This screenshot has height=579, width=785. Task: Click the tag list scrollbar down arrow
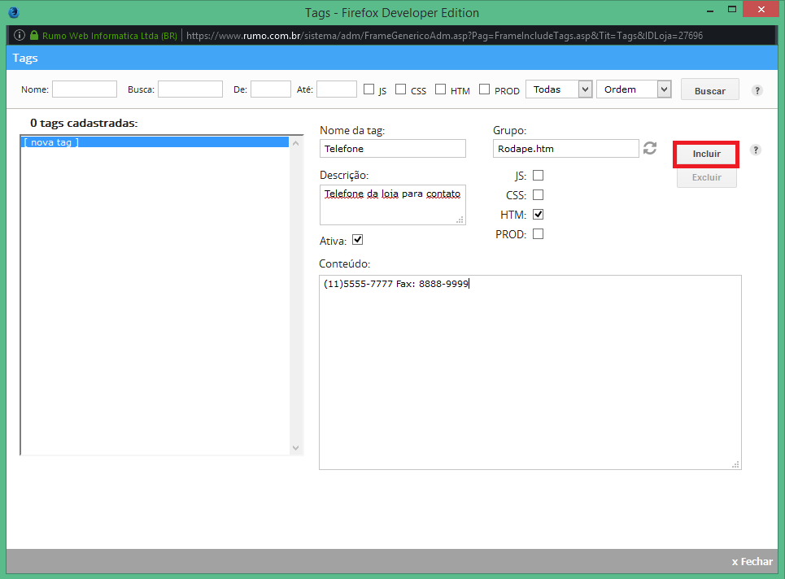pos(295,448)
